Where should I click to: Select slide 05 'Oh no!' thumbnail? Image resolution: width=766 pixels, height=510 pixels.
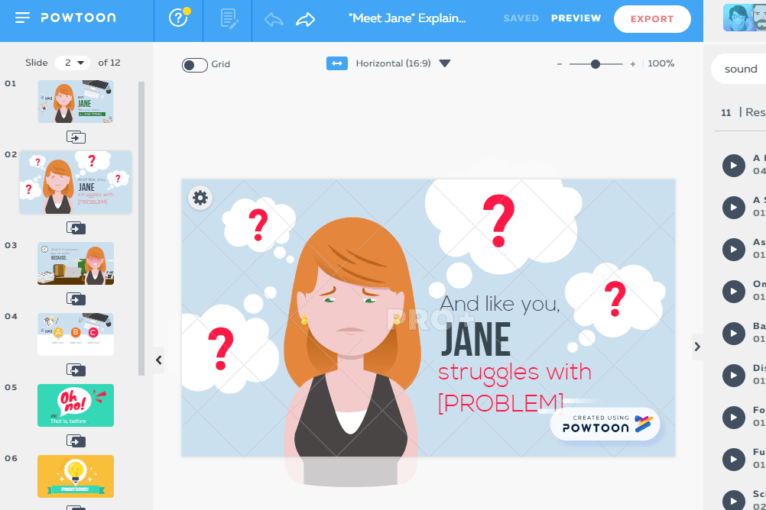click(x=76, y=405)
